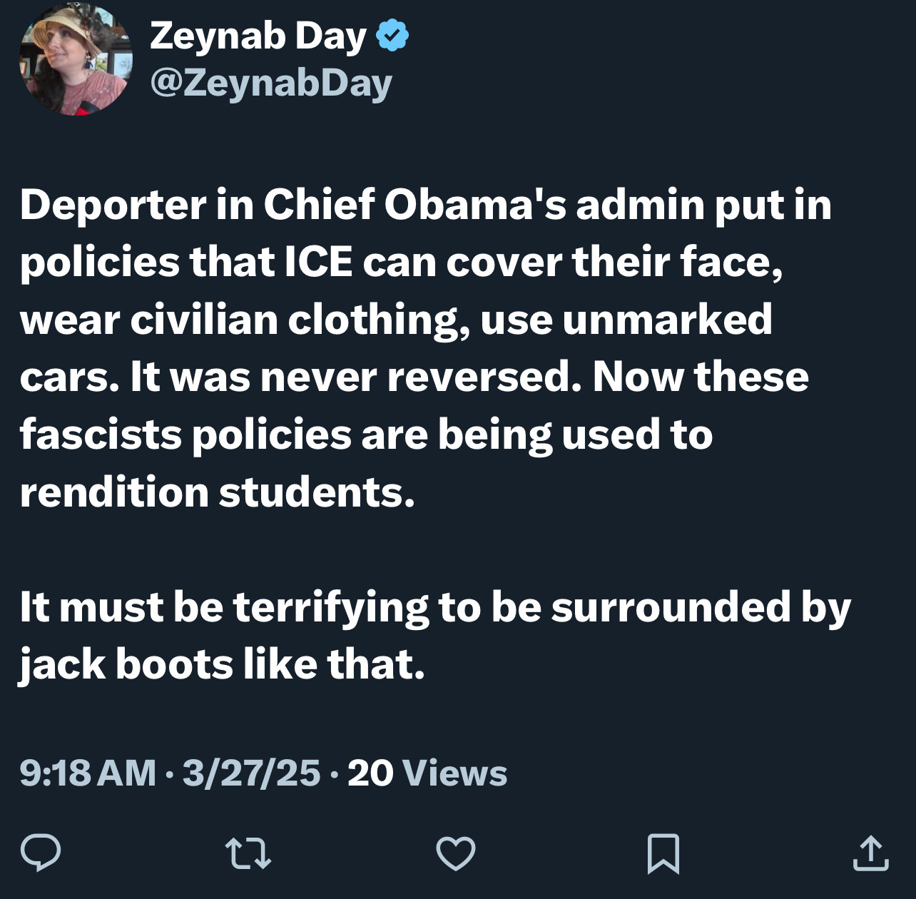
Task: Click the reply speech bubble icon
Action: coord(41,853)
